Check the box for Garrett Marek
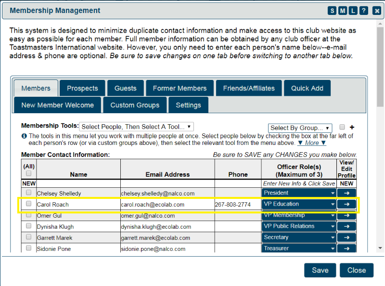This screenshot has height=286, width=385. [29, 236]
